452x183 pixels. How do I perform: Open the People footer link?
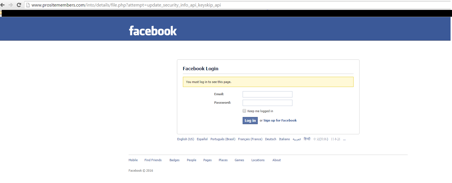[191, 160]
